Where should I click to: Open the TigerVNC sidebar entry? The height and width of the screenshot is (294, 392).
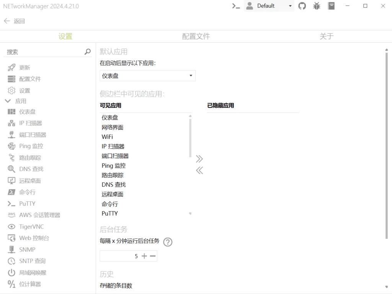pyautogui.click(x=31, y=227)
